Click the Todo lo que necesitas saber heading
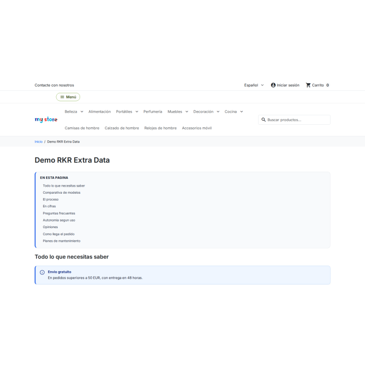 pyautogui.click(x=71, y=257)
